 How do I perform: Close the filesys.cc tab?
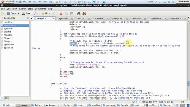(x=127, y=18)
